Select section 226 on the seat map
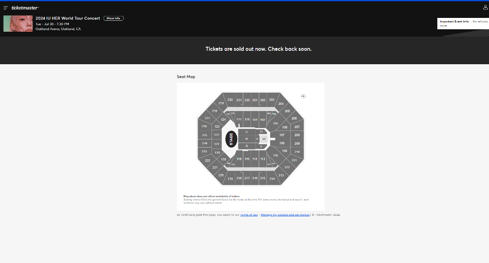The image size is (489, 263). [x=204, y=126]
